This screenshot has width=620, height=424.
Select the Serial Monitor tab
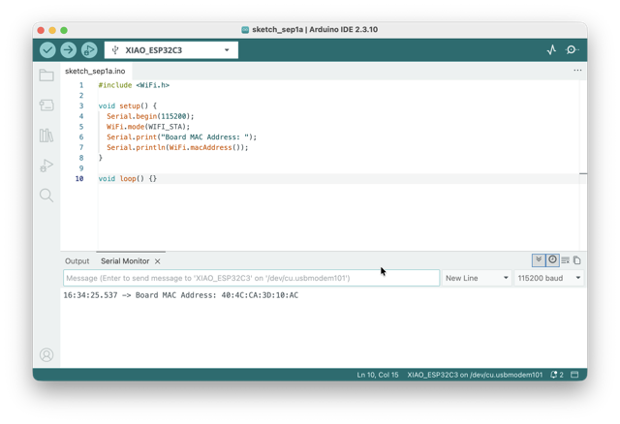[x=125, y=261]
